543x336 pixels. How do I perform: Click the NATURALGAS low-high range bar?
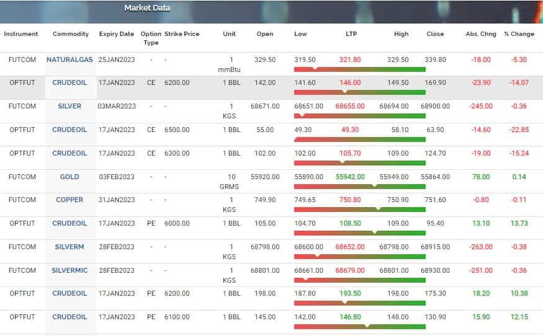(359, 69)
